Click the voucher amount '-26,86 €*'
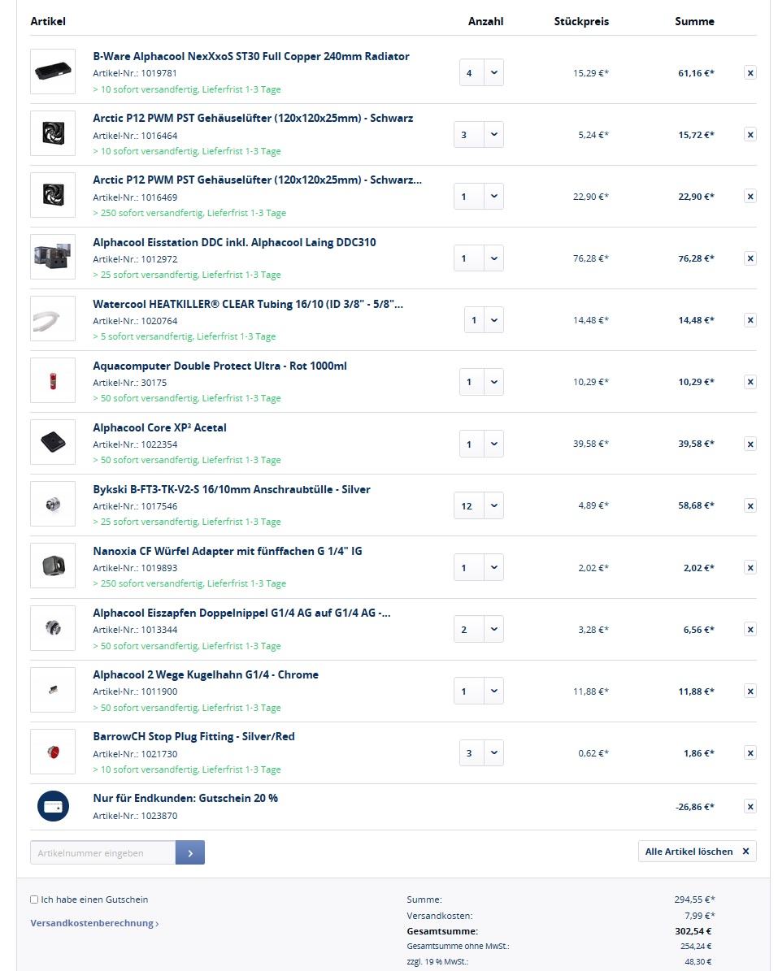This screenshot has height=971, width=778. click(695, 807)
